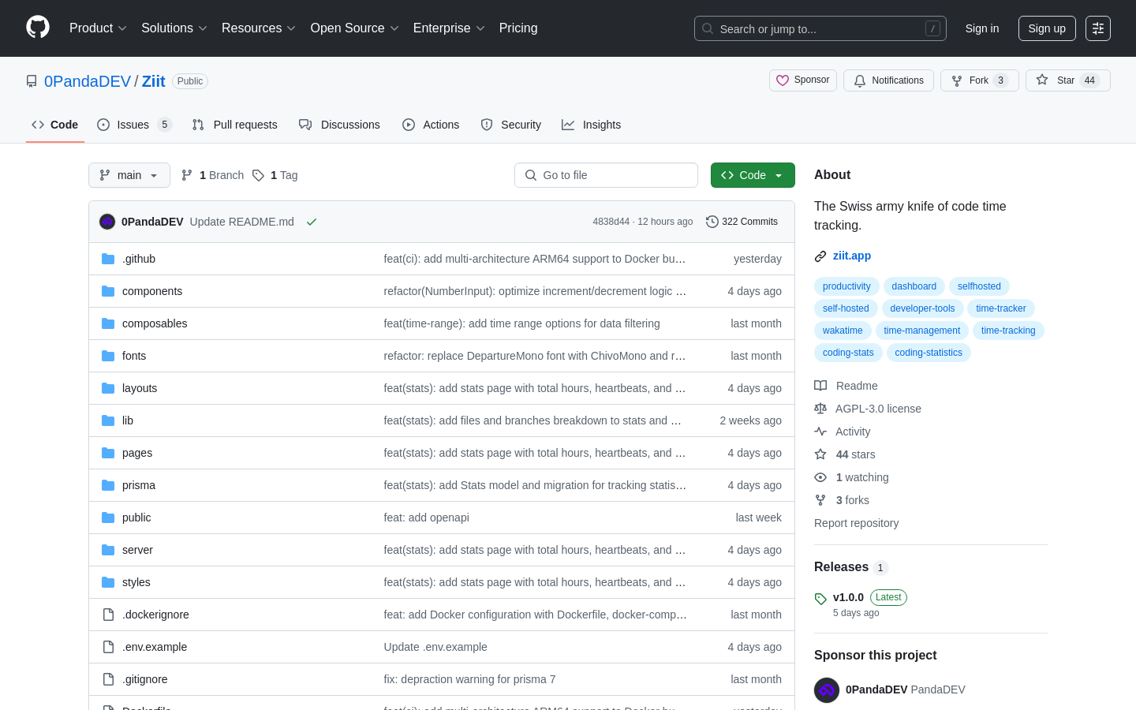Click the tag icon beside 1 Tag
Image resolution: width=1136 pixels, height=710 pixels.
(258, 175)
